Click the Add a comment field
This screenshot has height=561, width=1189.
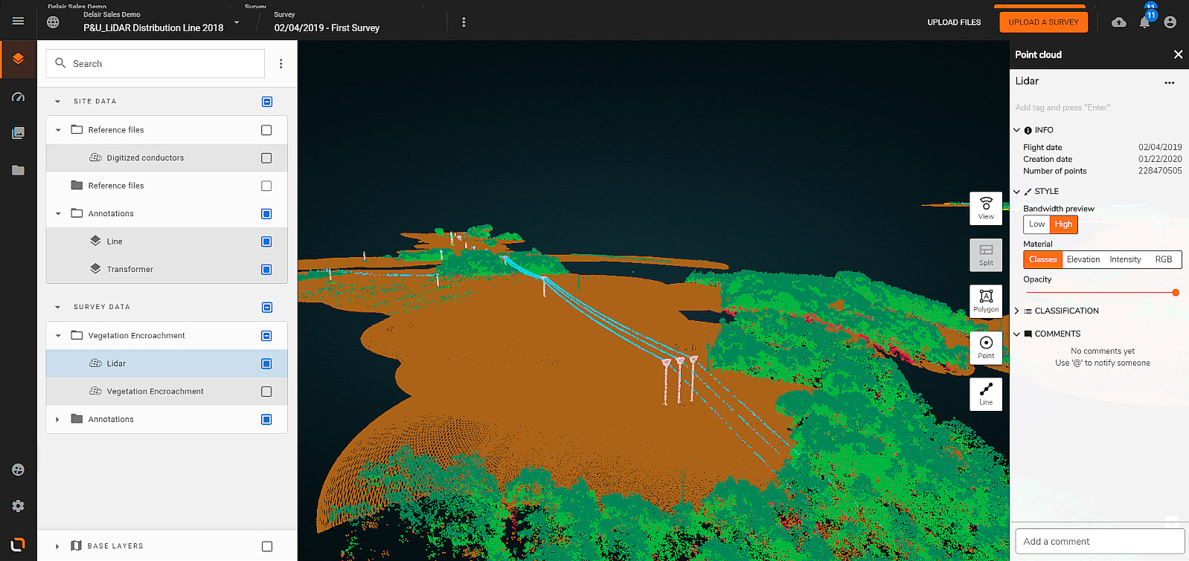1100,541
